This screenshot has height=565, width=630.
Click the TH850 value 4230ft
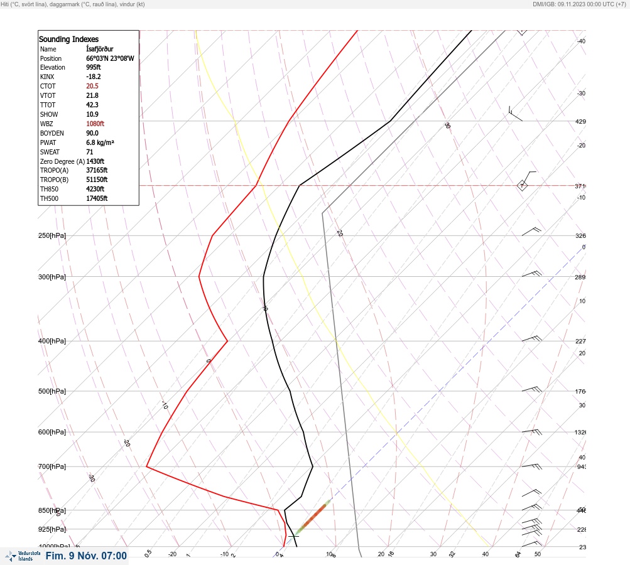pyautogui.click(x=95, y=189)
